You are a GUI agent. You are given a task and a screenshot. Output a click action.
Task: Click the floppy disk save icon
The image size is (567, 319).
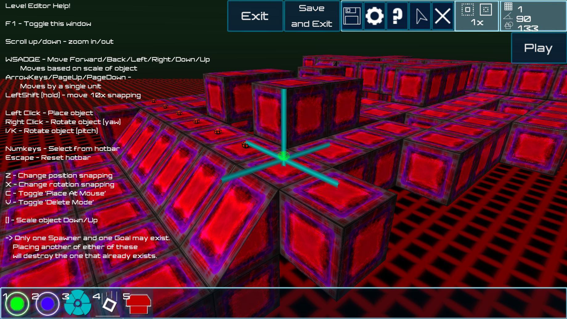(x=352, y=16)
